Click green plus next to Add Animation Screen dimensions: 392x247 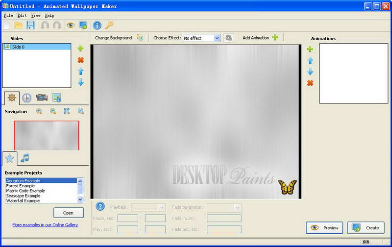coord(275,38)
